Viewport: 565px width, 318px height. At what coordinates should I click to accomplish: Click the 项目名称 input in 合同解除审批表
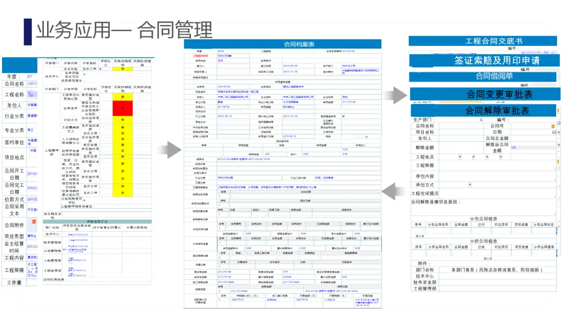point(460,132)
